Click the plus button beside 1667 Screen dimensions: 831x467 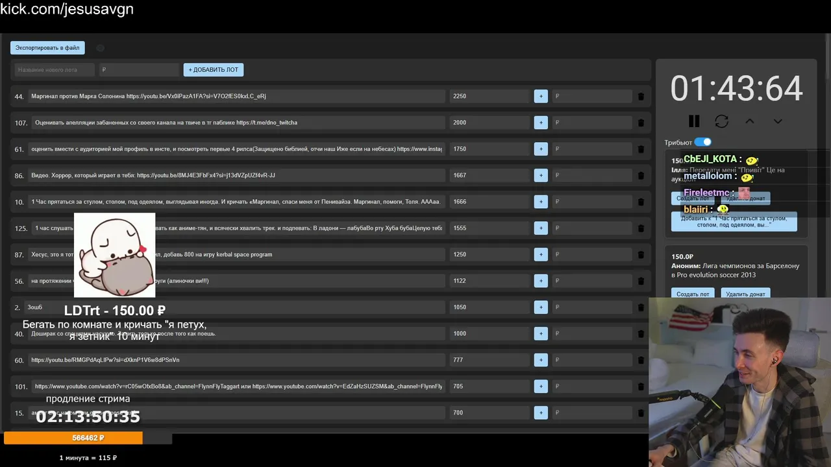[541, 175]
